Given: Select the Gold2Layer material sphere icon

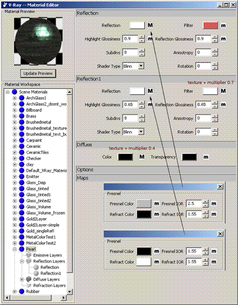Looking at the screenshot, I should click(x=21, y=219).
